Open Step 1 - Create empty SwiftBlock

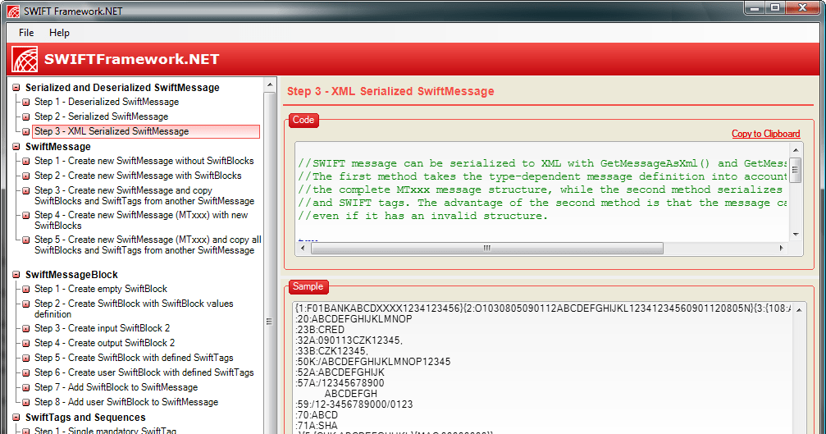click(101, 289)
